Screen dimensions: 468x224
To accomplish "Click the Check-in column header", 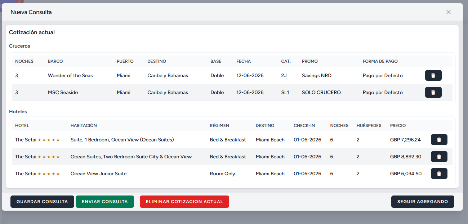I will 304,126.
